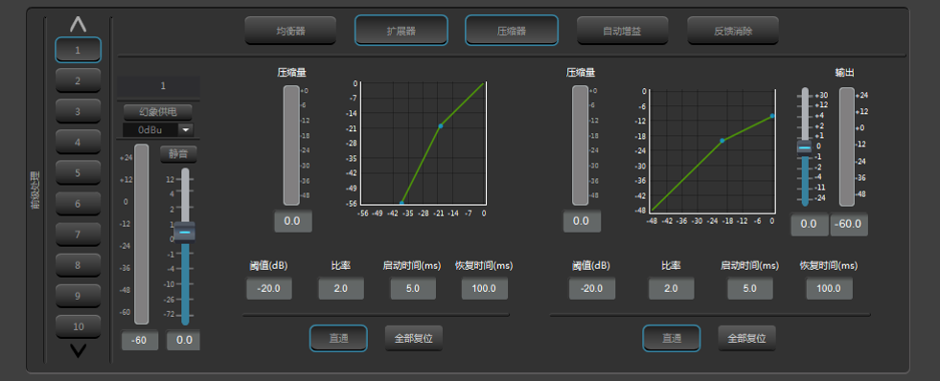Screen dimensions: 940x381
Task: Select channel 6 button
Action: pyautogui.click(x=78, y=204)
